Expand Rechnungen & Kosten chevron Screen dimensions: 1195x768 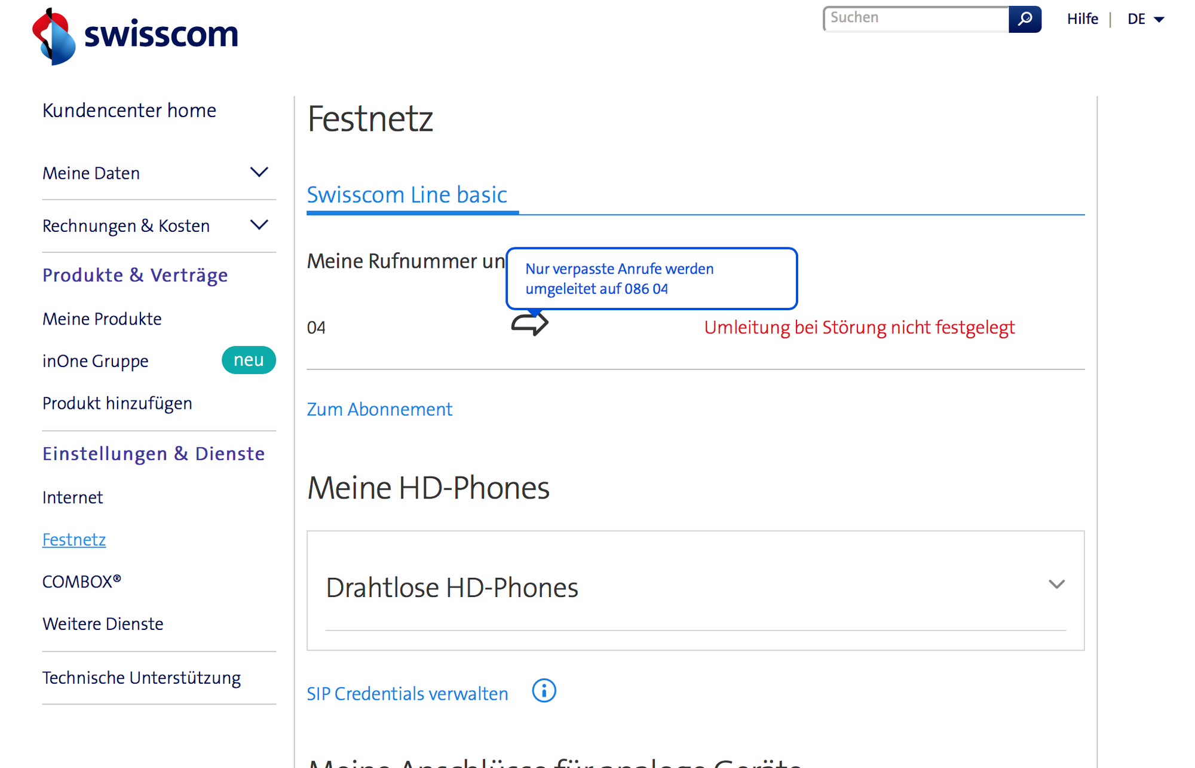coord(259,225)
